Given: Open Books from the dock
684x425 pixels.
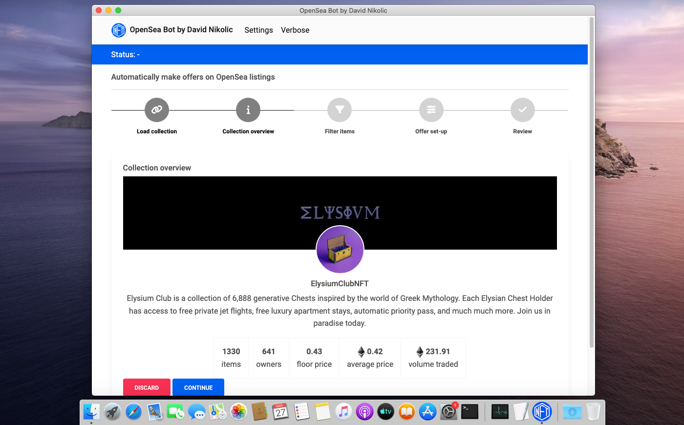Looking at the screenshot, I should pos(406,412).
